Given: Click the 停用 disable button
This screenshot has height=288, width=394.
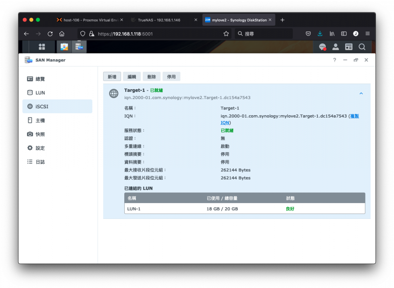Looking at the screenshot, I should (x=171, y=77).
